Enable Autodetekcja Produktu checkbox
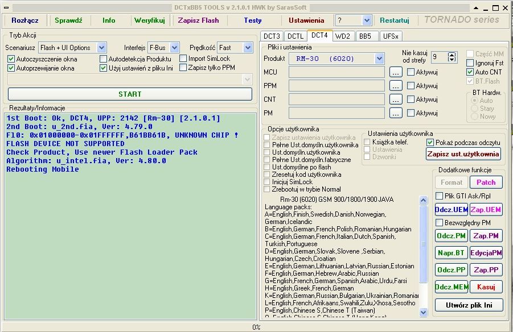 (104, 59)
